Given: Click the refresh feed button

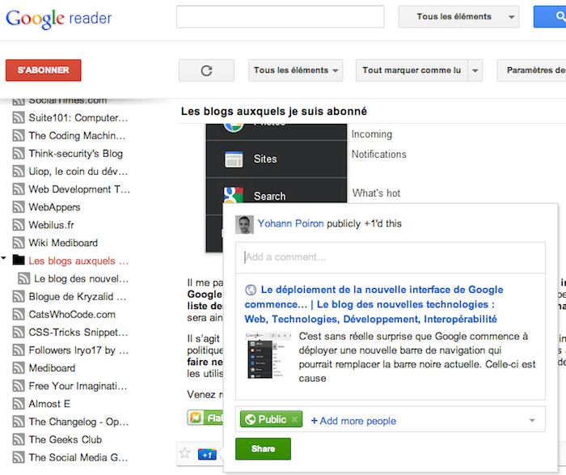Looking at the screenshot, I should point(206,70).
